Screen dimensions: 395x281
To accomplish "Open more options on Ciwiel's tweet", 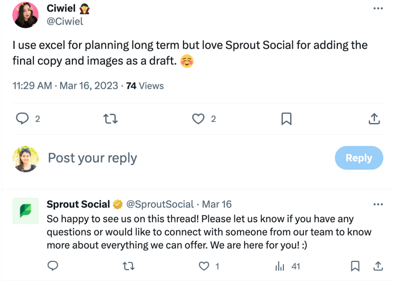I will coord(378,9).
